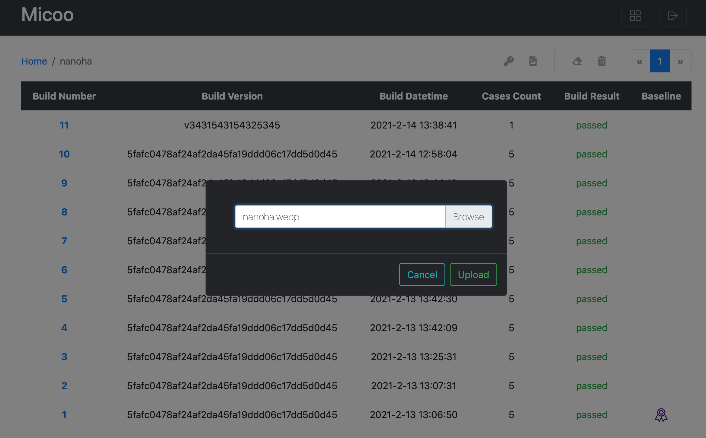This screenshot has width=706, height=438.
Task: Click the Build Result column header
Action: tap(592, 96)
